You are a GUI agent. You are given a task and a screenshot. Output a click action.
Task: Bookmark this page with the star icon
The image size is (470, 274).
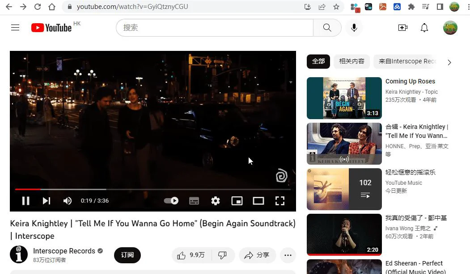point(336,7)
